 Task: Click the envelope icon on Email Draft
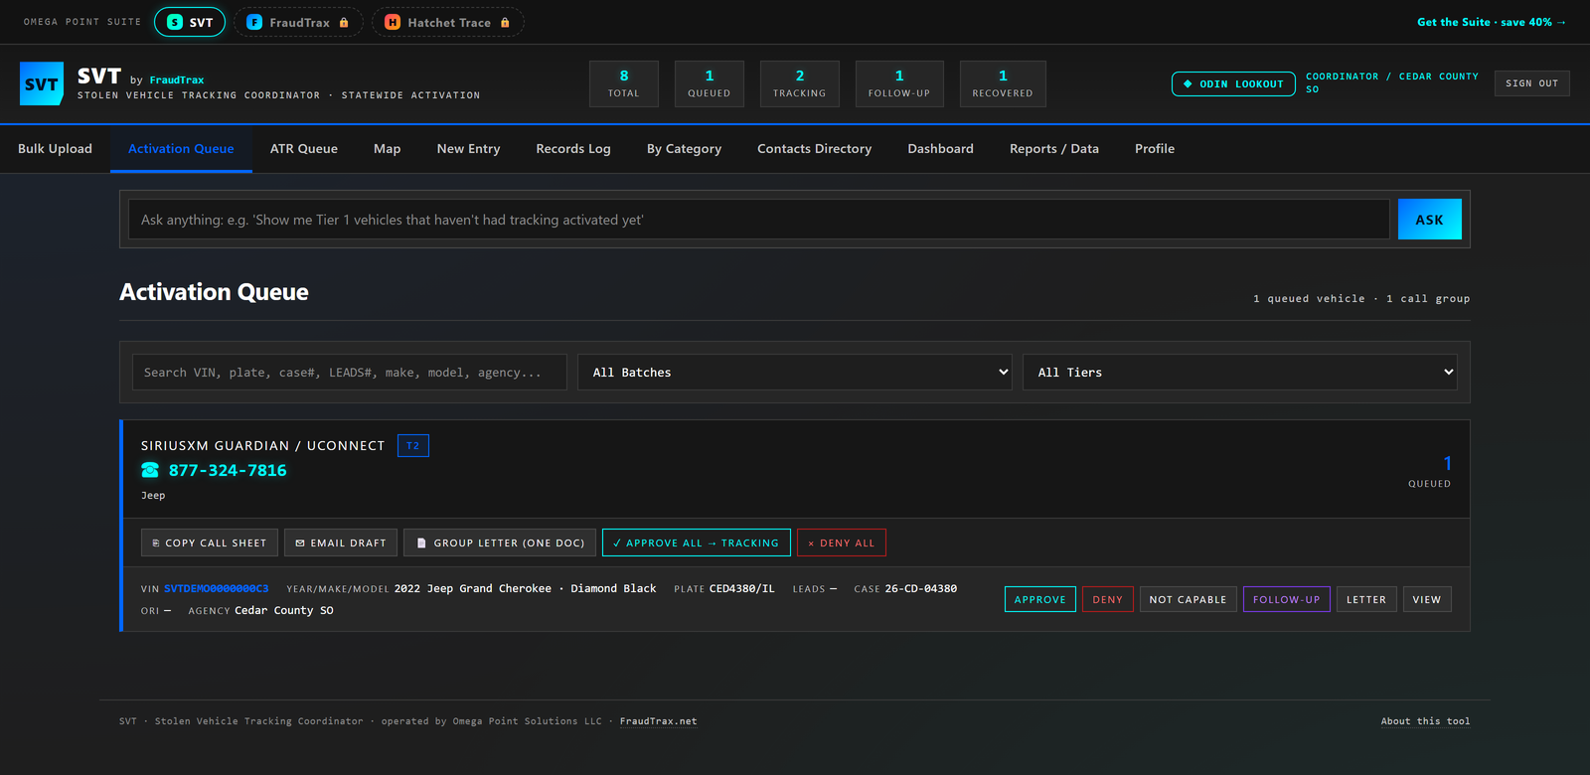tap(300, 543)
